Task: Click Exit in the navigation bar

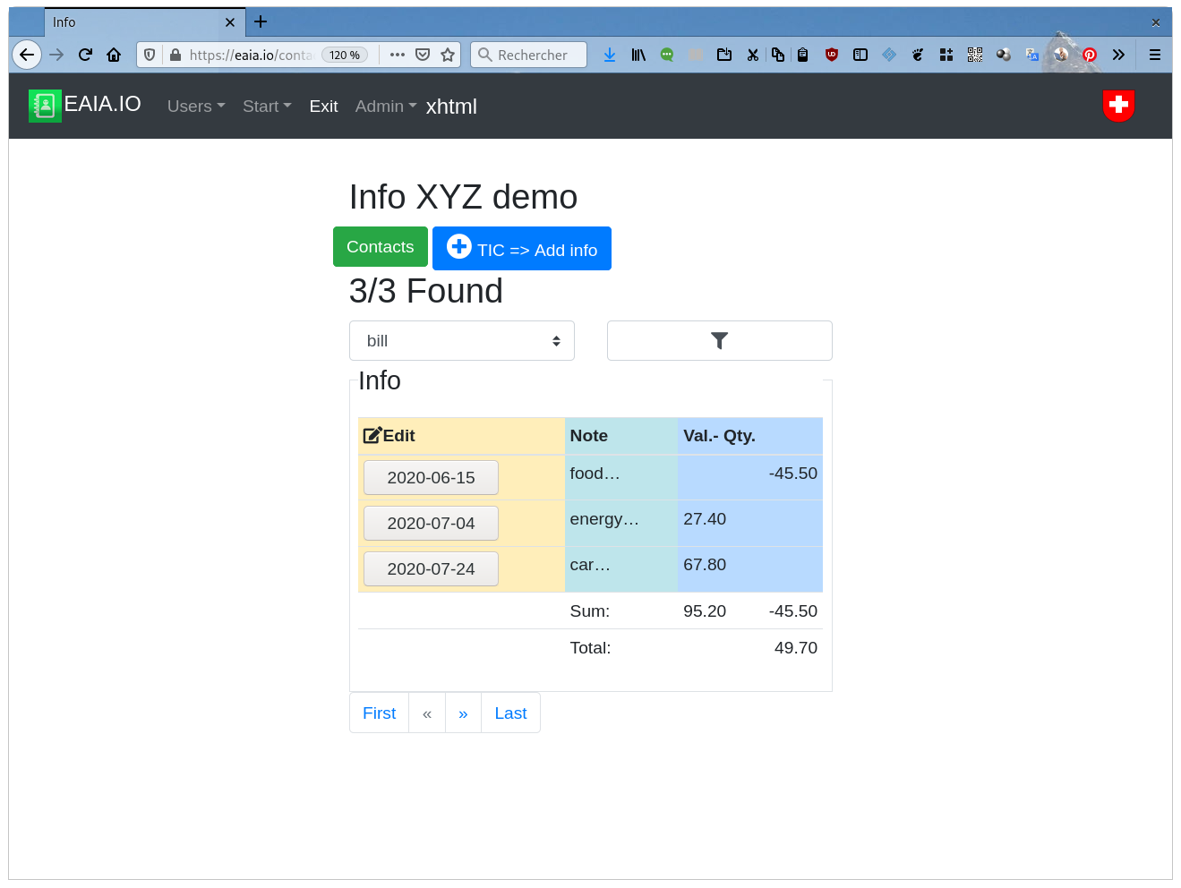Action: point(323,107)
